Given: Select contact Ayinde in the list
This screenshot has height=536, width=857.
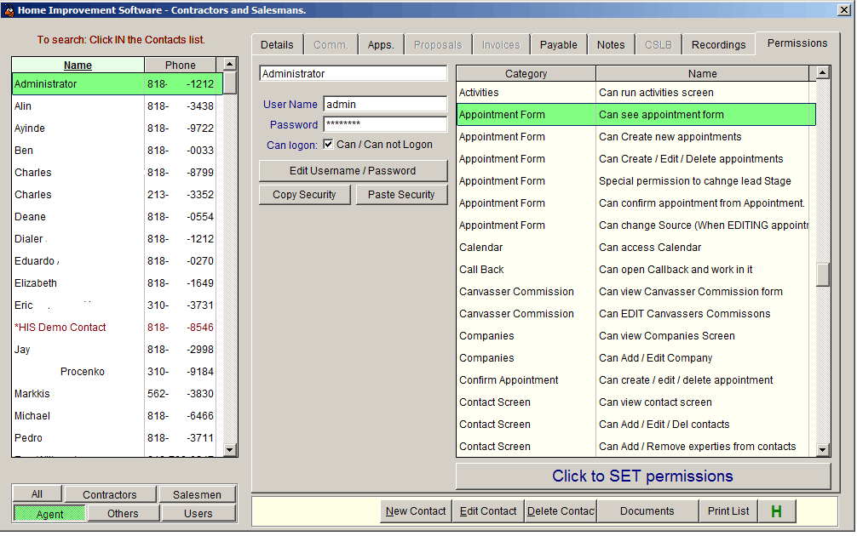Looking at the screenshot, I should (118, 128).
